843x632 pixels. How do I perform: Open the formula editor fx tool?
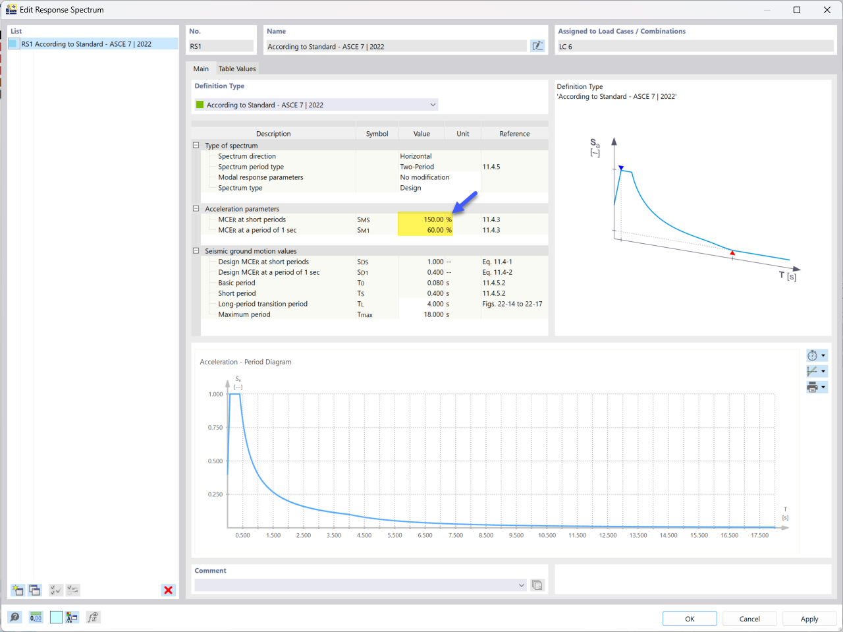click(92, 618)
